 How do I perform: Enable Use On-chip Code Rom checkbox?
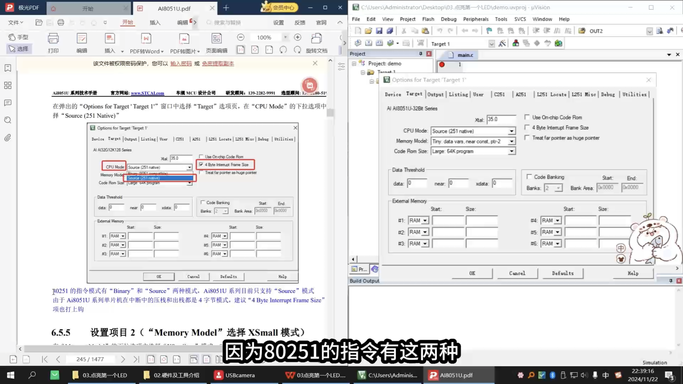click(x=527, y=117)
